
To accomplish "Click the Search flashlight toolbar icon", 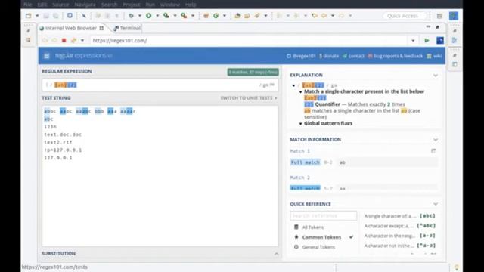I will tap(257, 15).
